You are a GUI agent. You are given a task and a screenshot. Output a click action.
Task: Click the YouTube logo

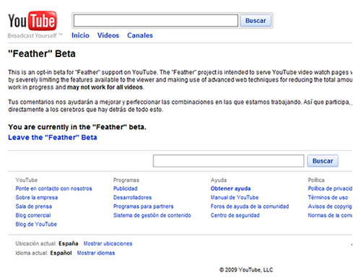(32, 21)
